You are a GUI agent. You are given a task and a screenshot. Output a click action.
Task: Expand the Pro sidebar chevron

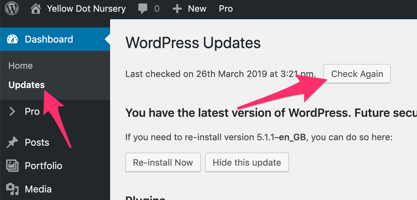12,112
